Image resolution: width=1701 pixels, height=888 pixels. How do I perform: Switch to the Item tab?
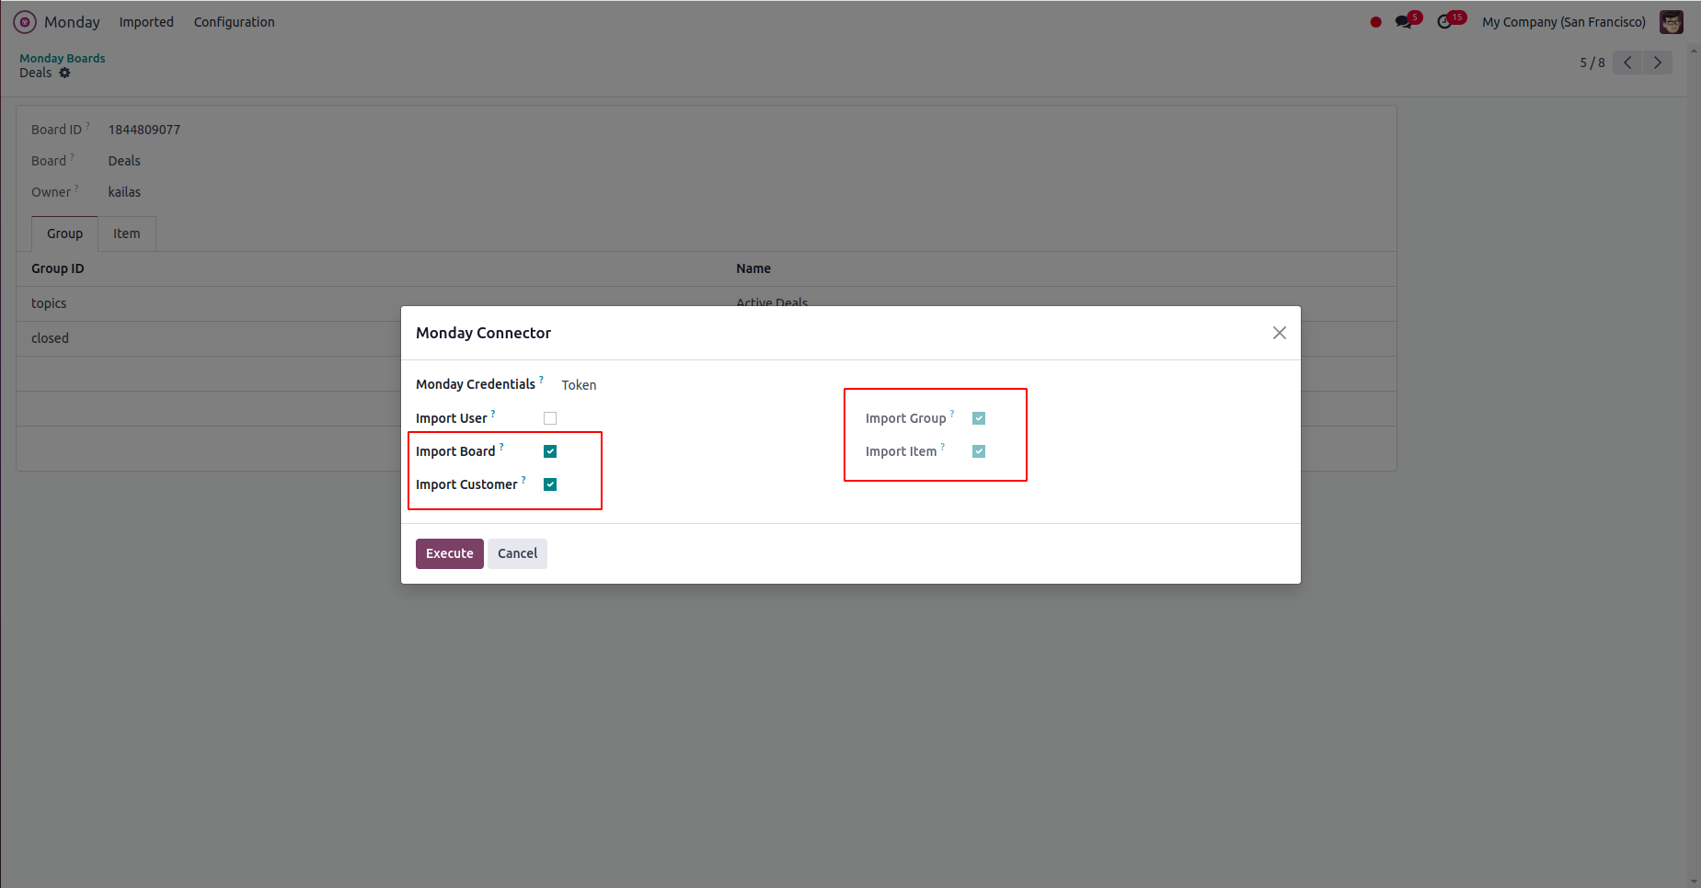click(x=127, y=233)
